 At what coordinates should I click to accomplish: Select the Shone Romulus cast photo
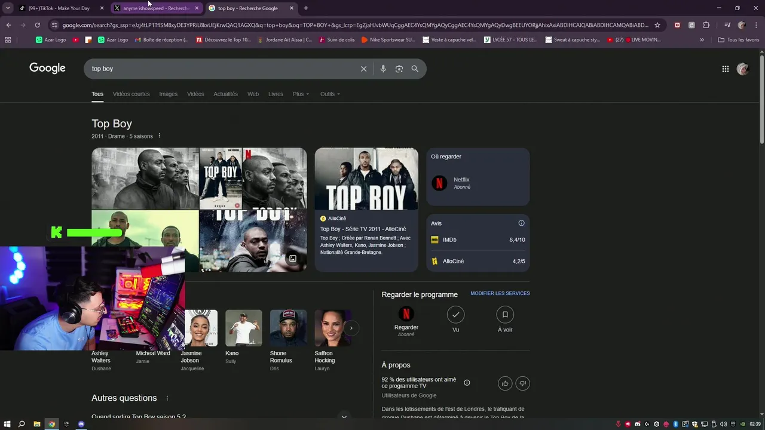point(288,328)
